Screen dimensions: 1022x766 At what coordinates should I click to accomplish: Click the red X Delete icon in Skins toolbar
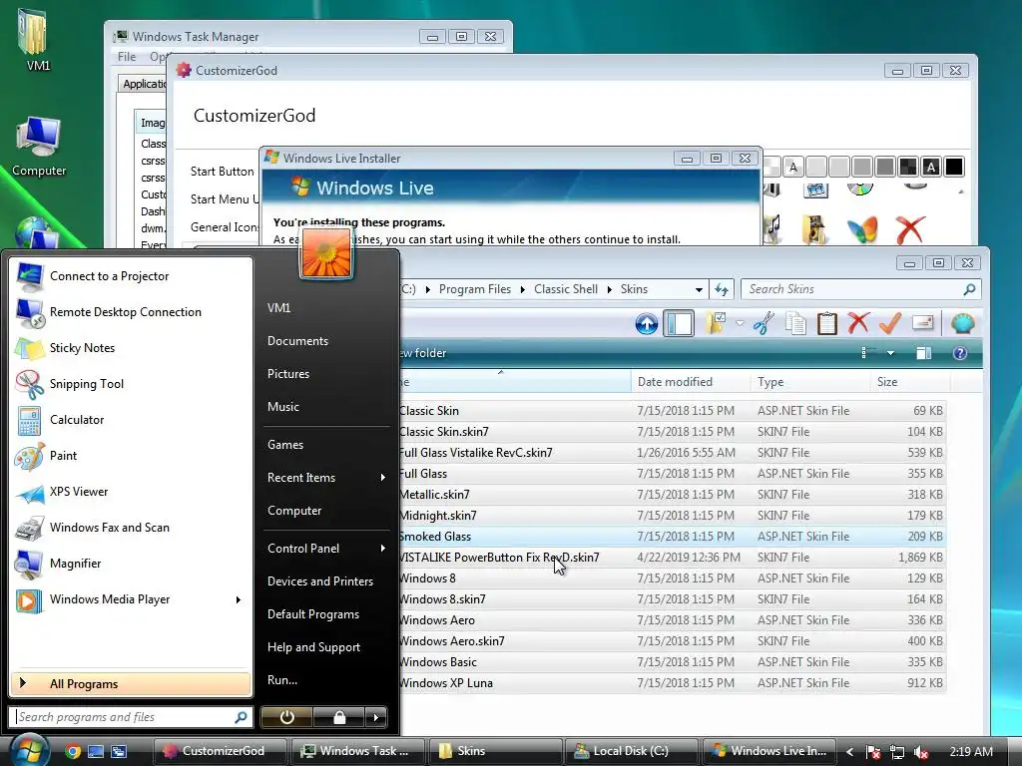(x=858, y=323)
